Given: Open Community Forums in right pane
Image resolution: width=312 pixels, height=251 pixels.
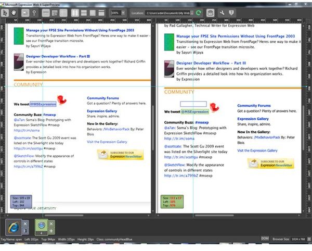Looking at the screenshot, I should (x=254, y=106).
